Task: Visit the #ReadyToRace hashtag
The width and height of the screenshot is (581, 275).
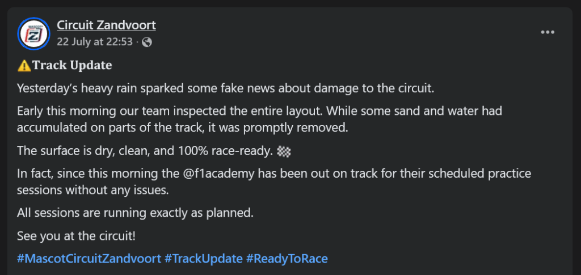Action: tap(287, 259)
